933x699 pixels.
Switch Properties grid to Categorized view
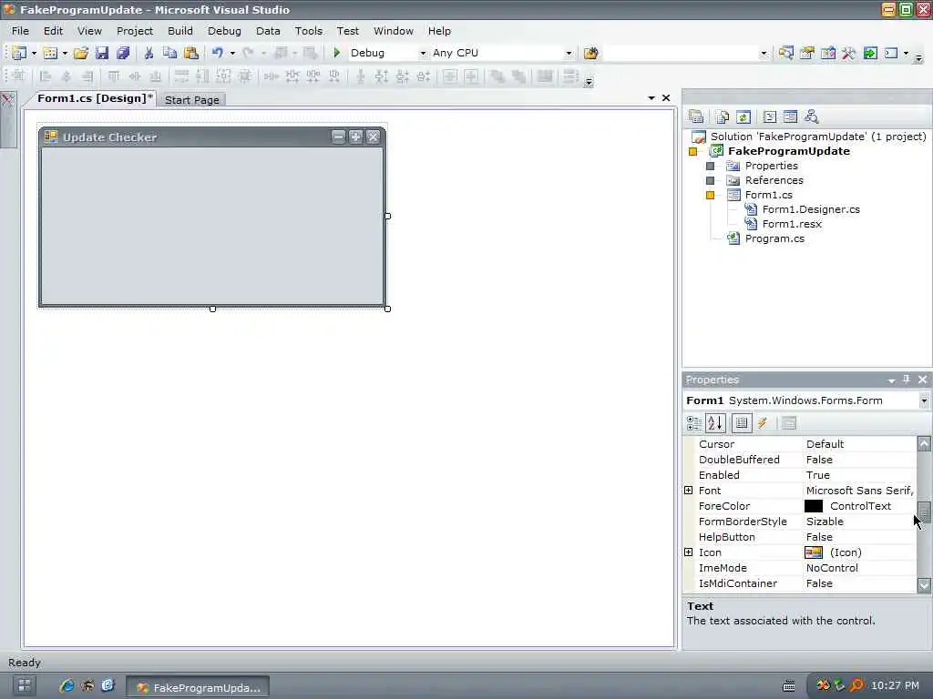pyautogui.click(x=693, y=423)
